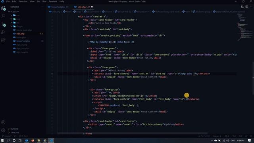The image size is (254, 143).
Task: Switch to the ShowPost.php tab
Action: pos(59,7)
